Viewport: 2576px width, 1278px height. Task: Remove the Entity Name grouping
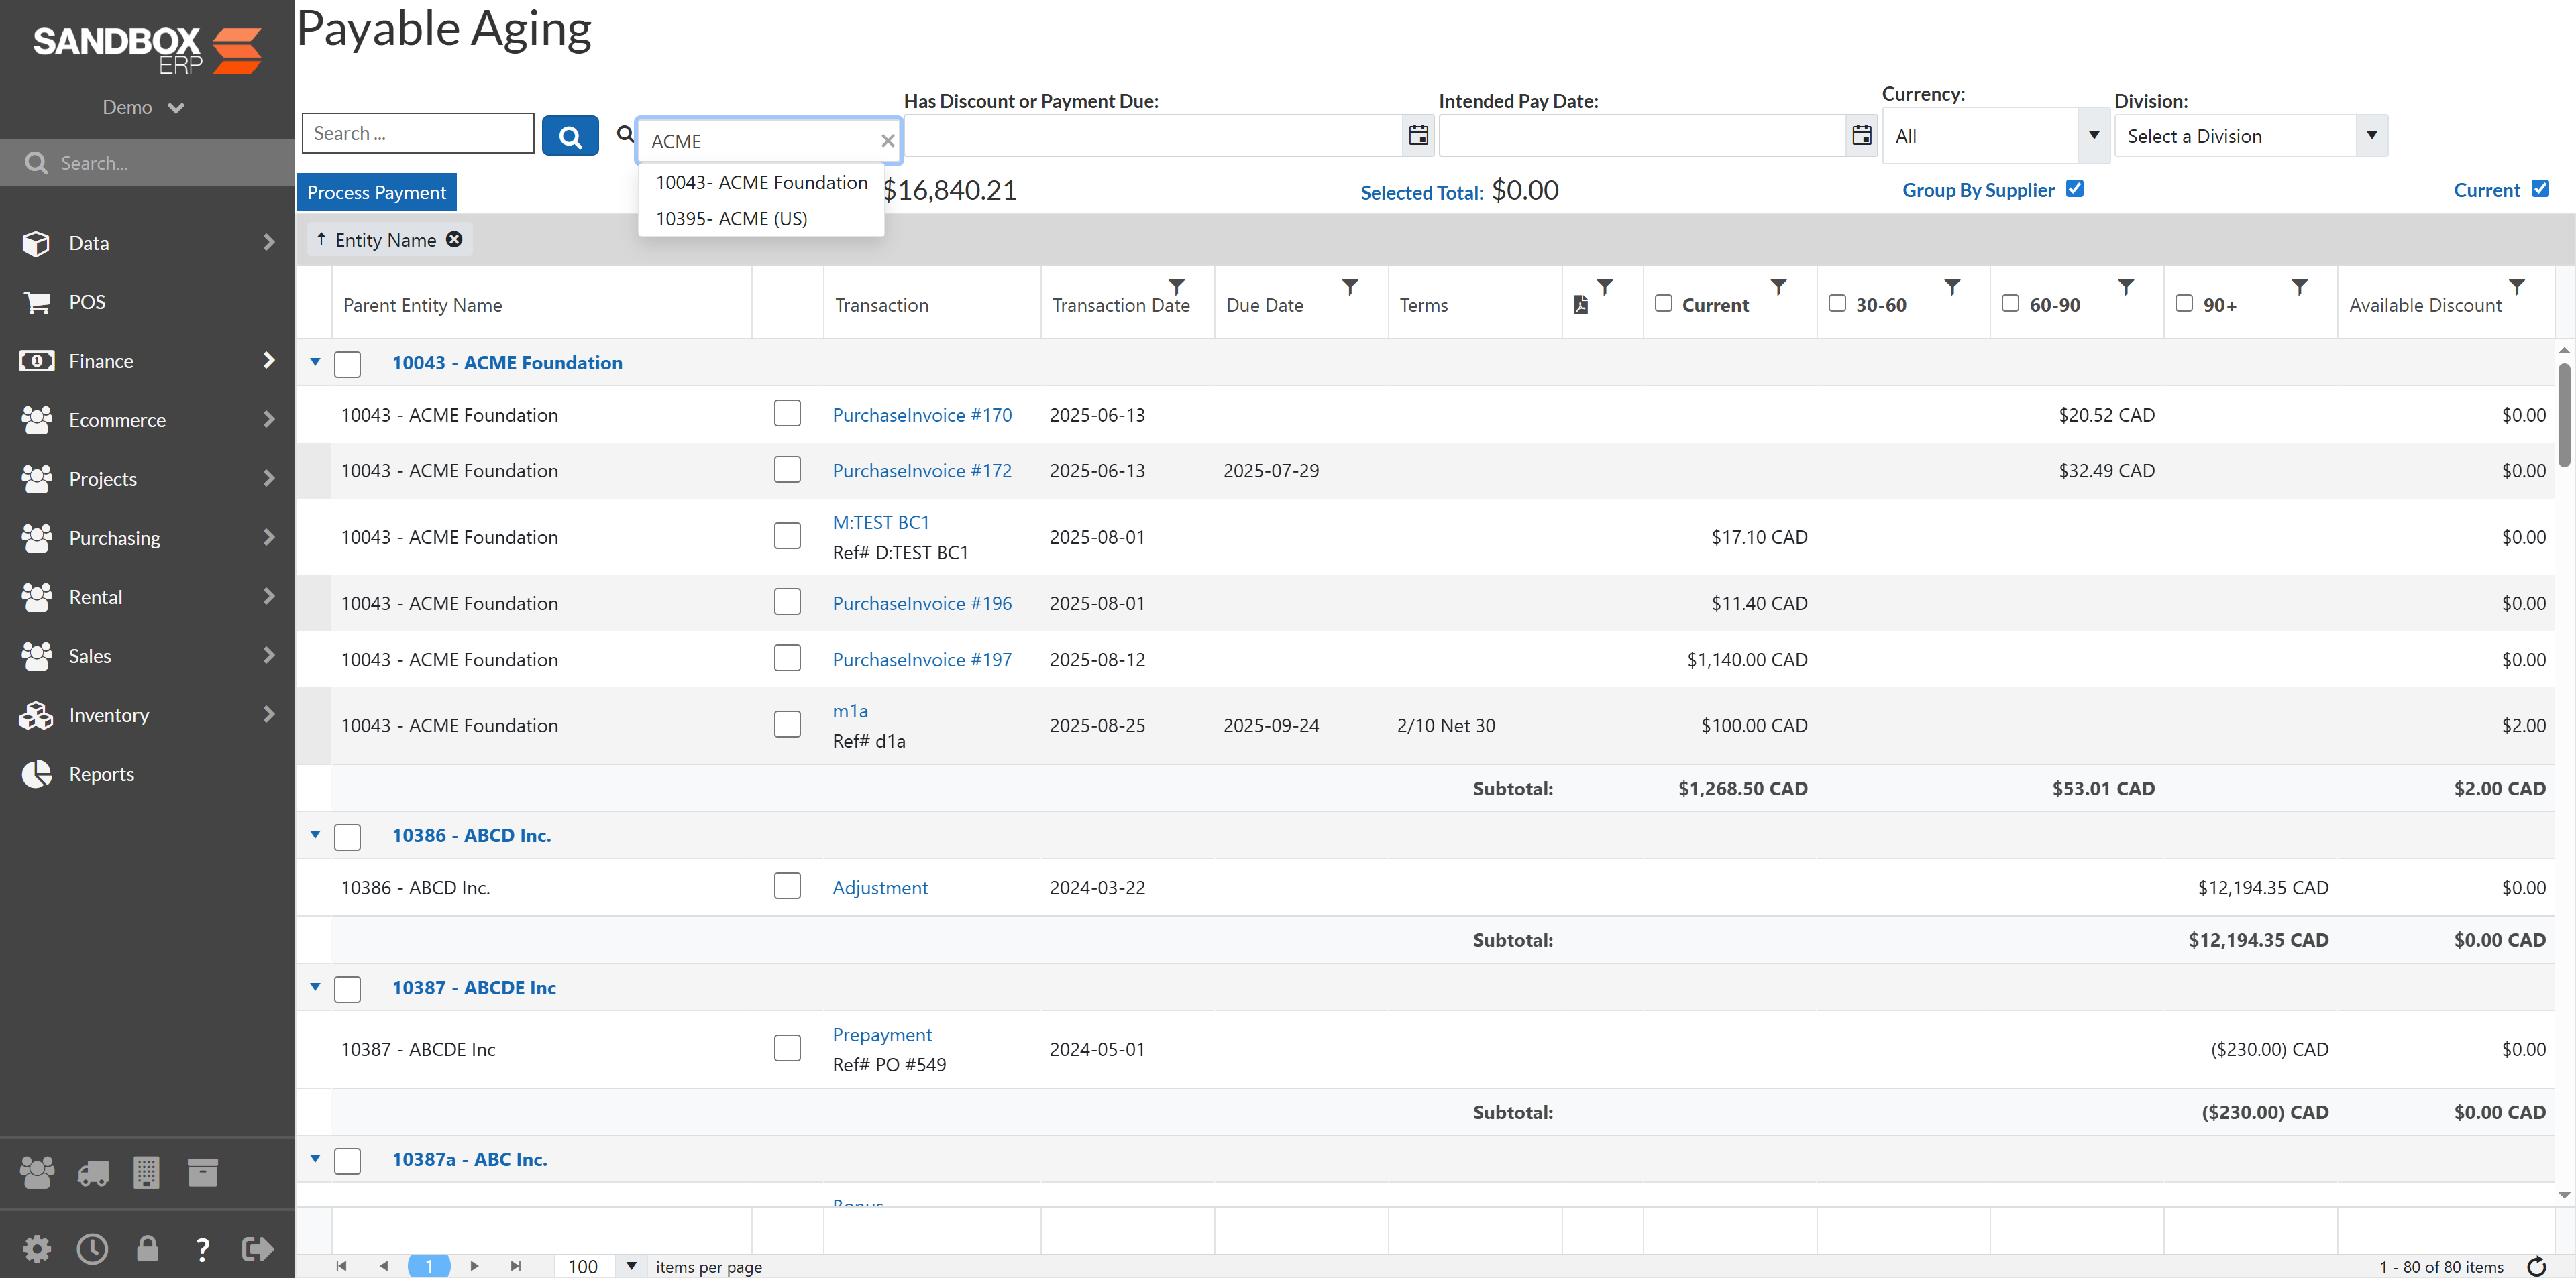(x=454, y=240)
